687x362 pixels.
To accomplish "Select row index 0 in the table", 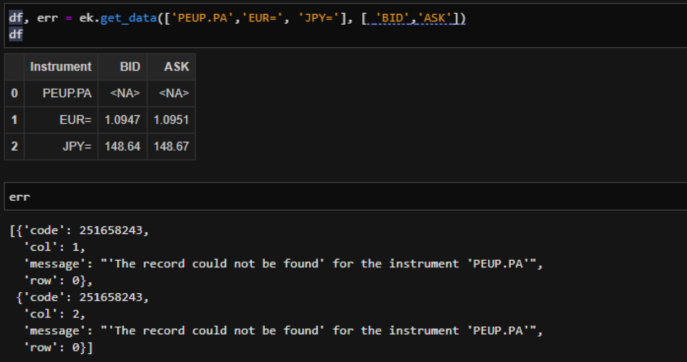I will pos(14,94).
